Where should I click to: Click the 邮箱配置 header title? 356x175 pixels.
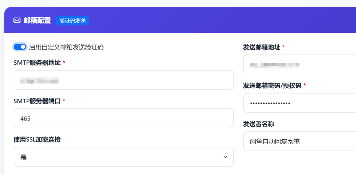(x=37, y=20)
